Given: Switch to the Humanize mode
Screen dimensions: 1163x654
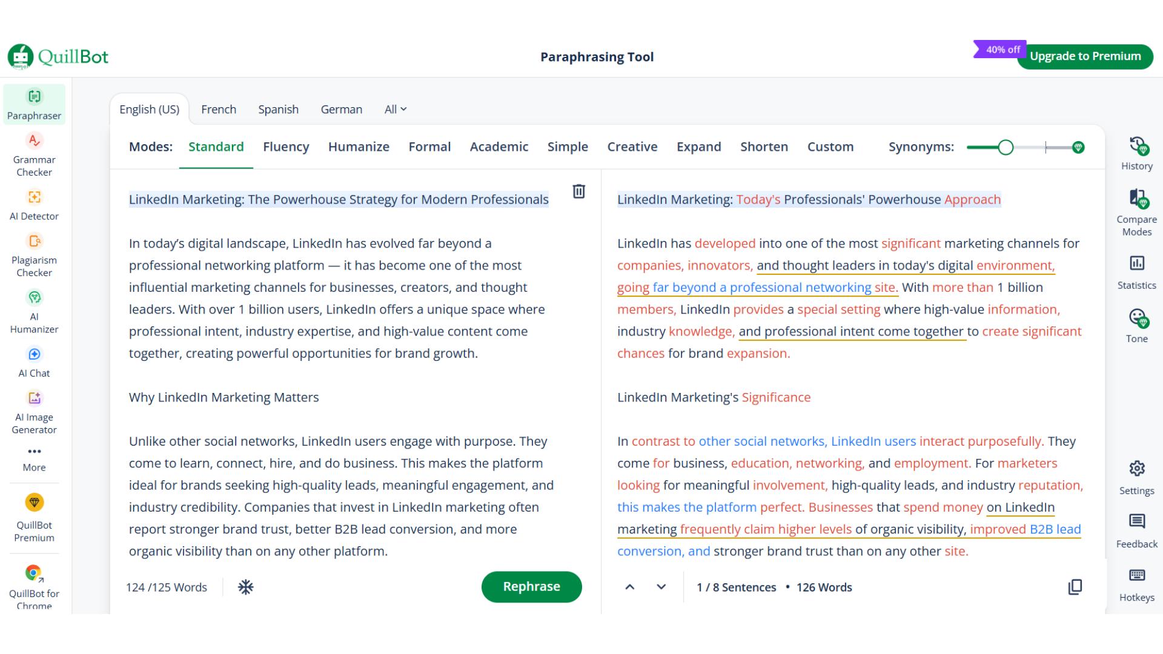Looking at the screenshot, I should [359, 147].
